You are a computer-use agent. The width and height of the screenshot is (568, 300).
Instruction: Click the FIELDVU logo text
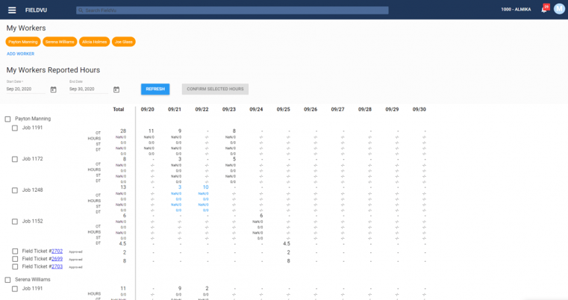(36, 10)
